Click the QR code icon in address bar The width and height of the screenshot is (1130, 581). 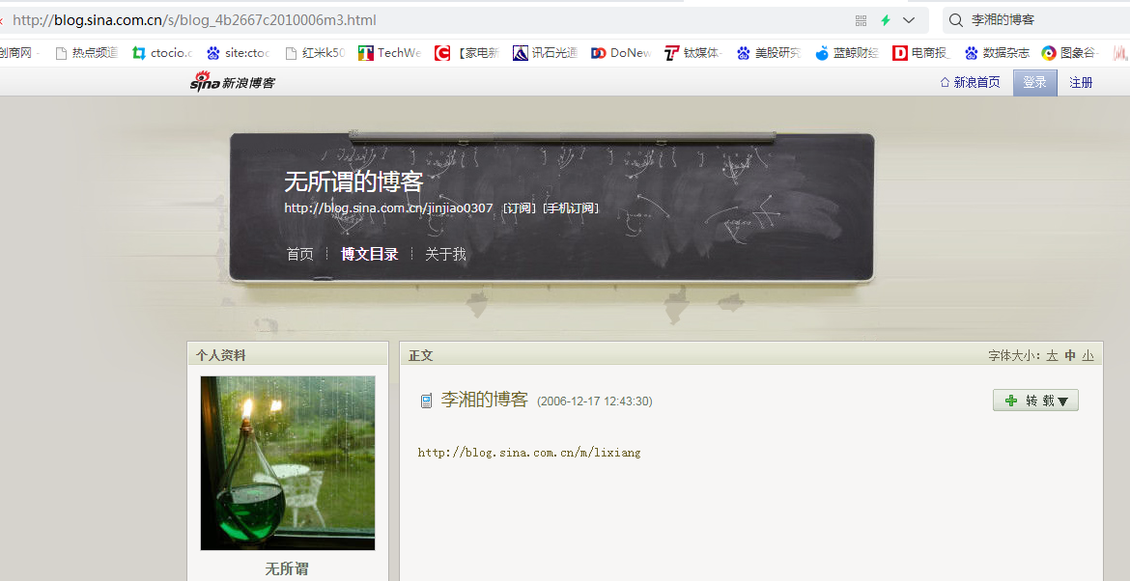[861, 20]
